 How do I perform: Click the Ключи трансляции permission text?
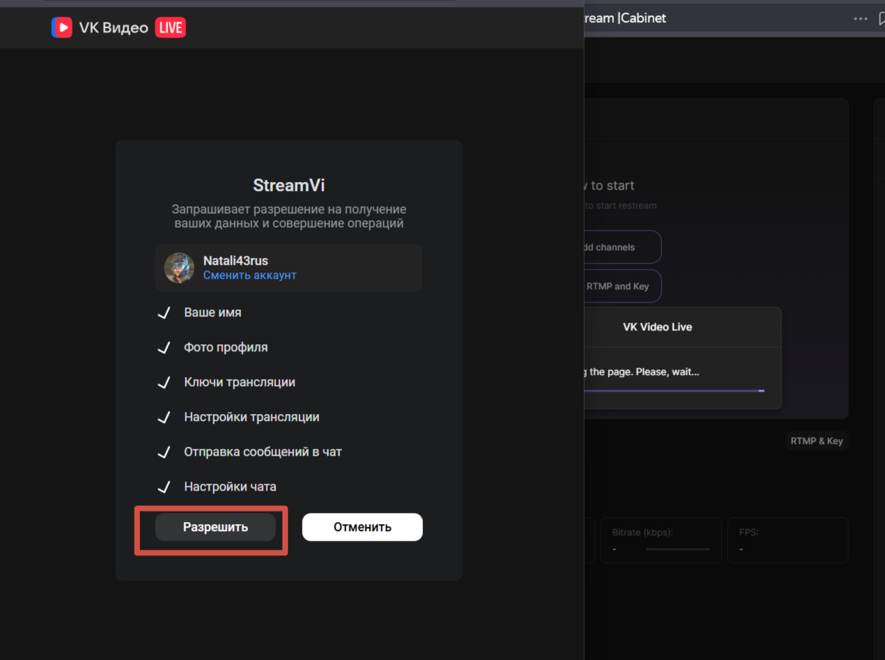pos(240,383)
